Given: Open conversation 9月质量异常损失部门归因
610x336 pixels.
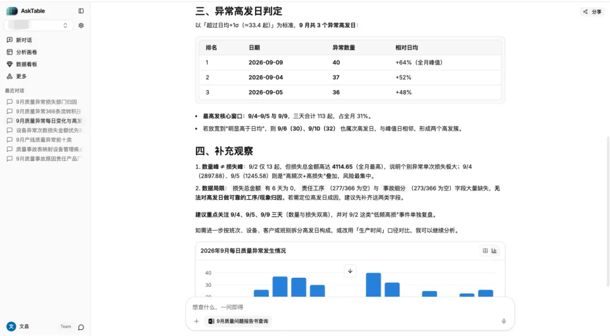Looking at the screenshot, I should (x=45, y=102).
